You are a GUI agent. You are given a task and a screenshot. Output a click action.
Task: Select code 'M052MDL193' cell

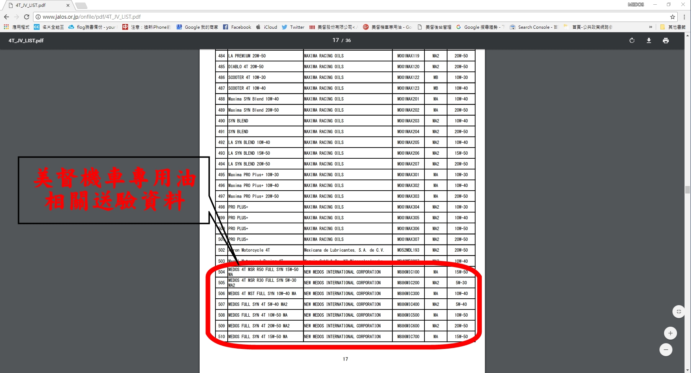click(408, 250)
